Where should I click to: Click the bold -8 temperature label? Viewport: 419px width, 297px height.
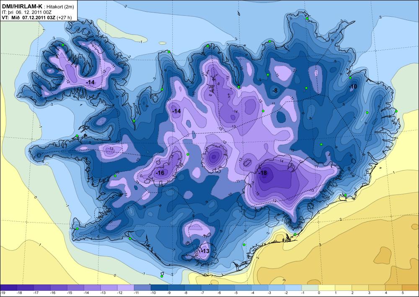tap(275, 90)
